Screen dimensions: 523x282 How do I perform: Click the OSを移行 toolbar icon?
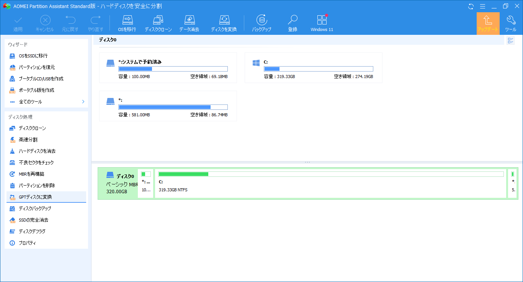pyautogui.click(x=127, y=23)
